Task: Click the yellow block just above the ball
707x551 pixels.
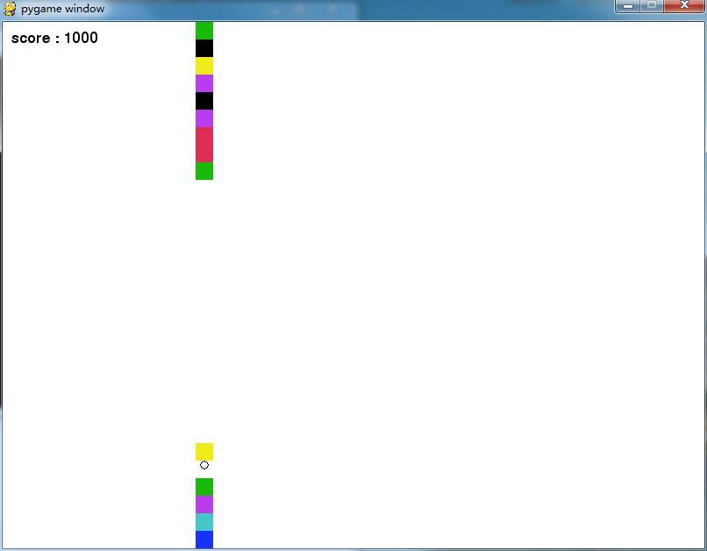Action: coord(204,451)
